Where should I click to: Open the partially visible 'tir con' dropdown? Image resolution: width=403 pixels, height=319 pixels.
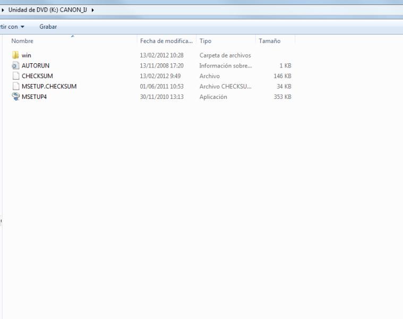(12, 27)
